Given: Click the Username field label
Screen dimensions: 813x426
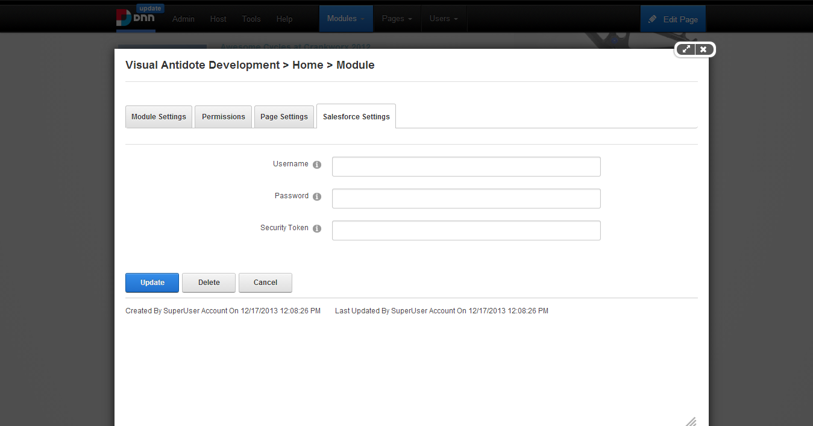Looking at the screenshot, I should (290, 164).
